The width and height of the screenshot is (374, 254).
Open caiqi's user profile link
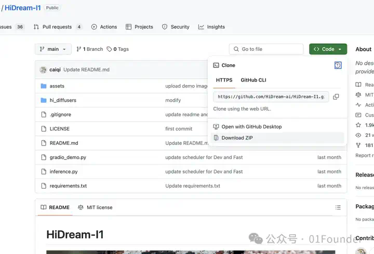[x=55, y=69]
